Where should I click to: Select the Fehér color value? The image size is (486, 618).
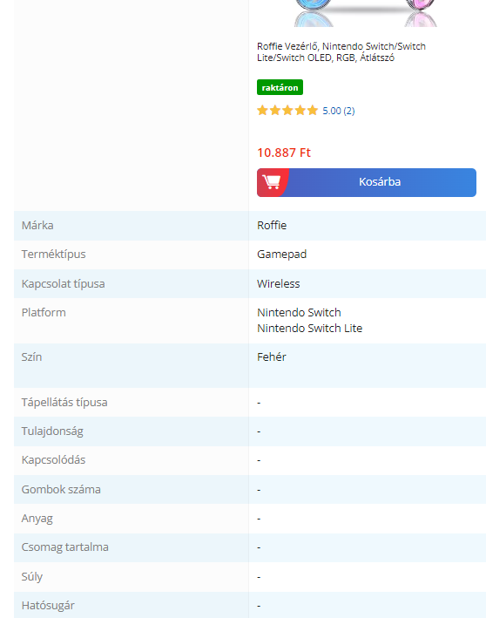pyautogui.click(x=272, y=357)
